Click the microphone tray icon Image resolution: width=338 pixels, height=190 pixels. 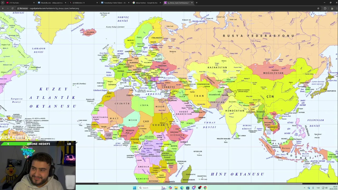click(313, 188)
